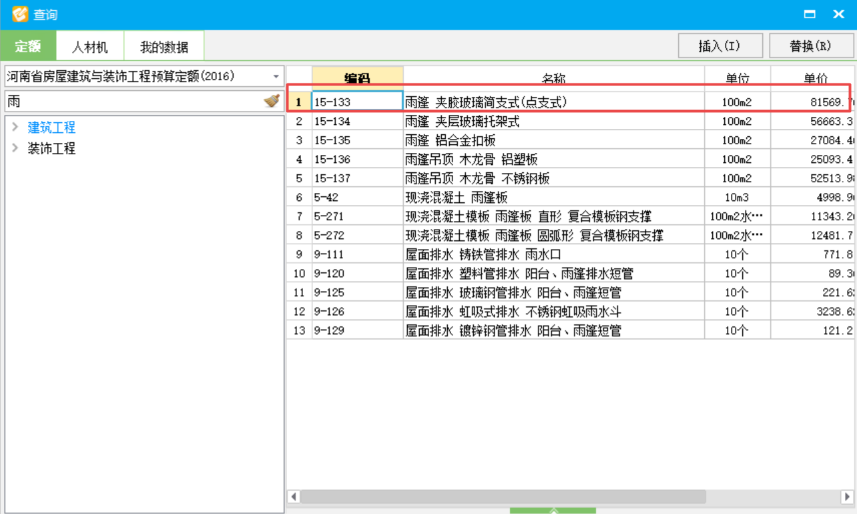Image resolution: width=857 pixels, height=514 pixels.
Task: Select code cell 15-135
Action: 358,140
